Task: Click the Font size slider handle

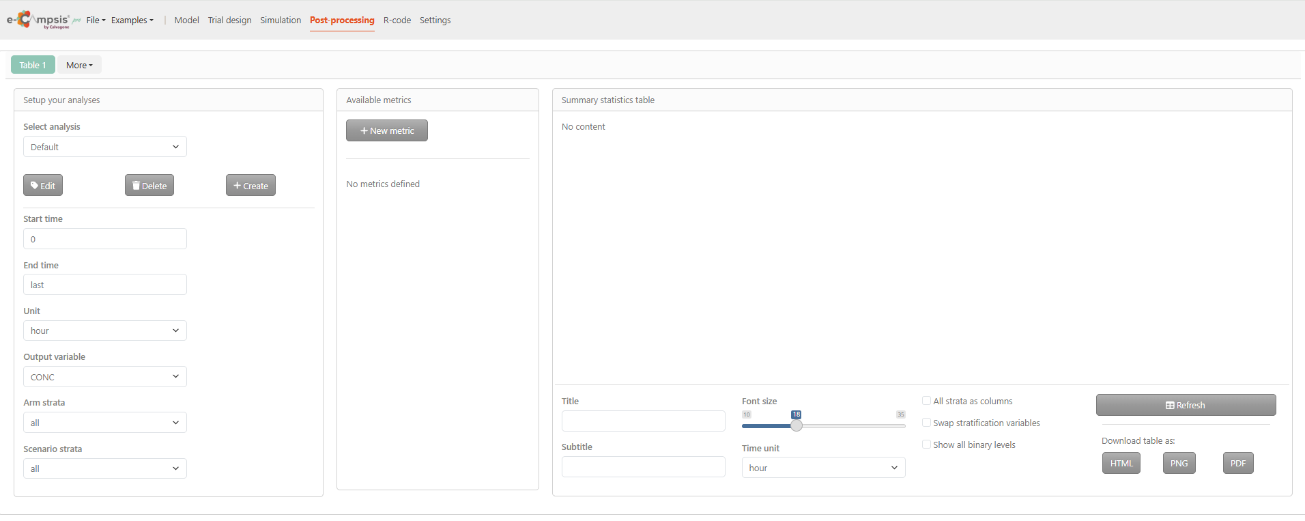Action: click(x=797, y=425)
